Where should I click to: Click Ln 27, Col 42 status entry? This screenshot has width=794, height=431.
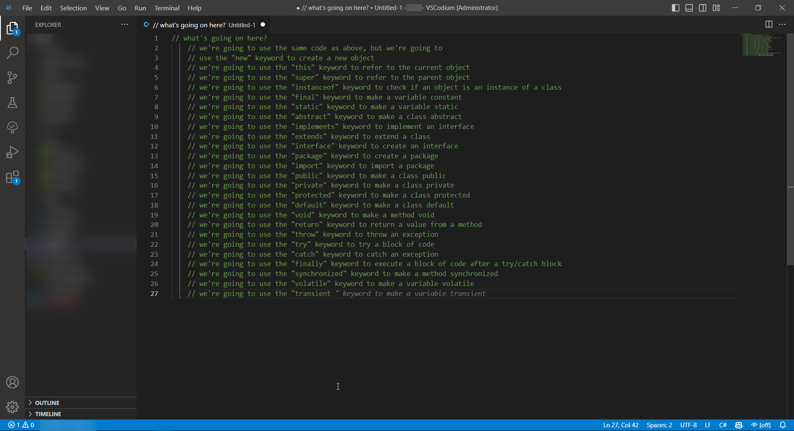click(x=621, y=425)
